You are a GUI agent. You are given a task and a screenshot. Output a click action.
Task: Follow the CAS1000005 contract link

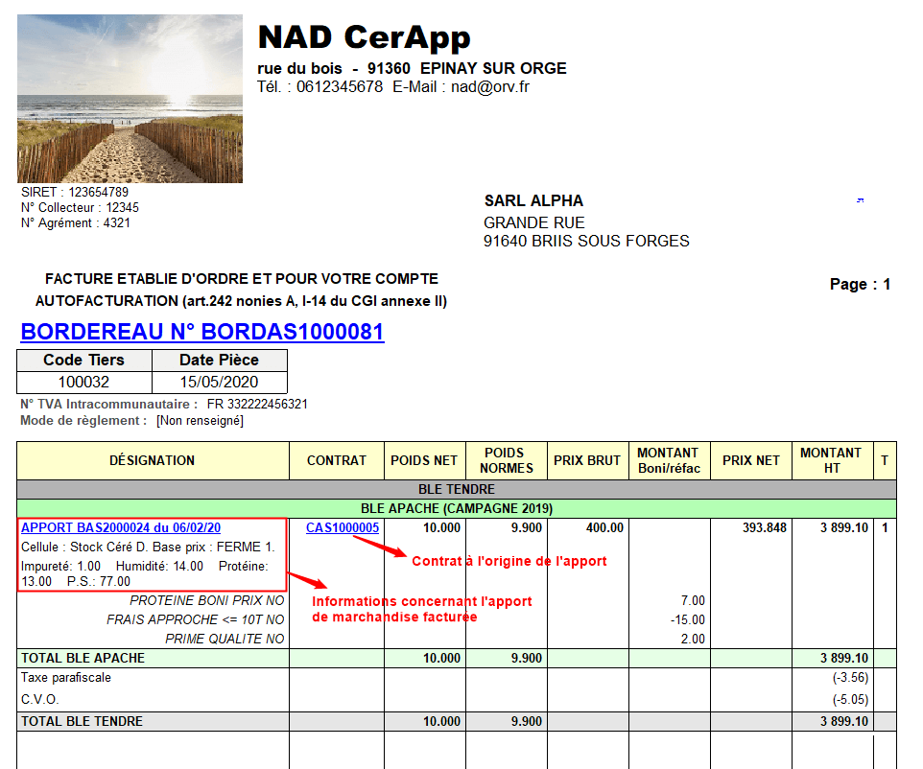(x=343, y=528)
